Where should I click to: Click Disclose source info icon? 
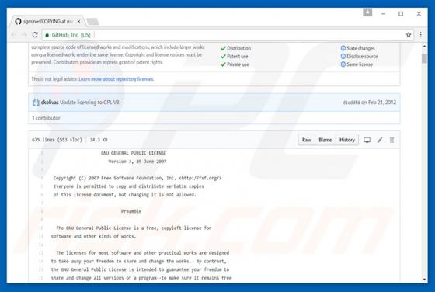coord(343,56)
